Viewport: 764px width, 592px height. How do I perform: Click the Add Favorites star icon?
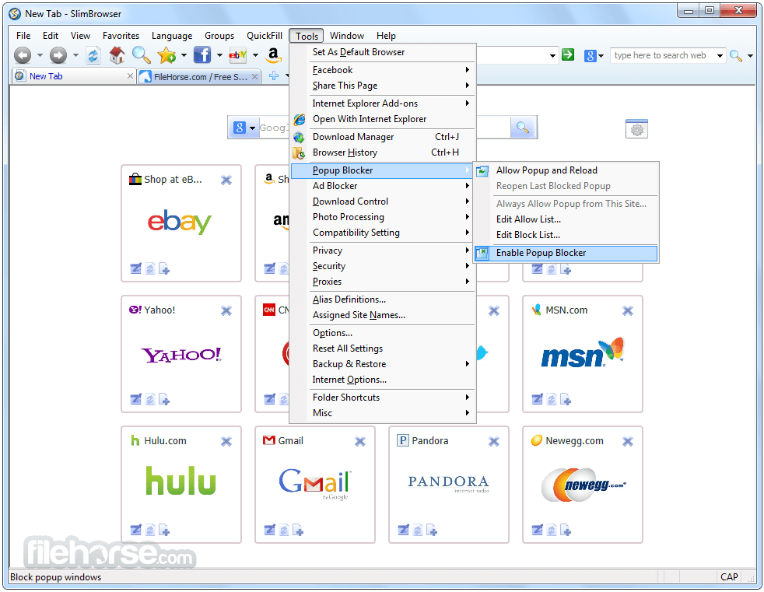(x=166, y=55)
